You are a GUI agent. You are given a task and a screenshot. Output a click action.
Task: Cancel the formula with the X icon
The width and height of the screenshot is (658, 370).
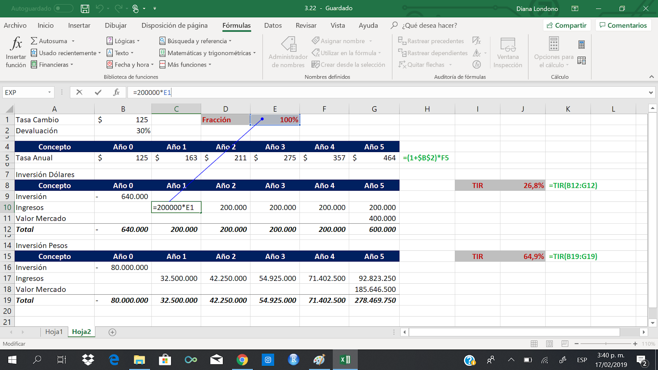tap(79, 92)
